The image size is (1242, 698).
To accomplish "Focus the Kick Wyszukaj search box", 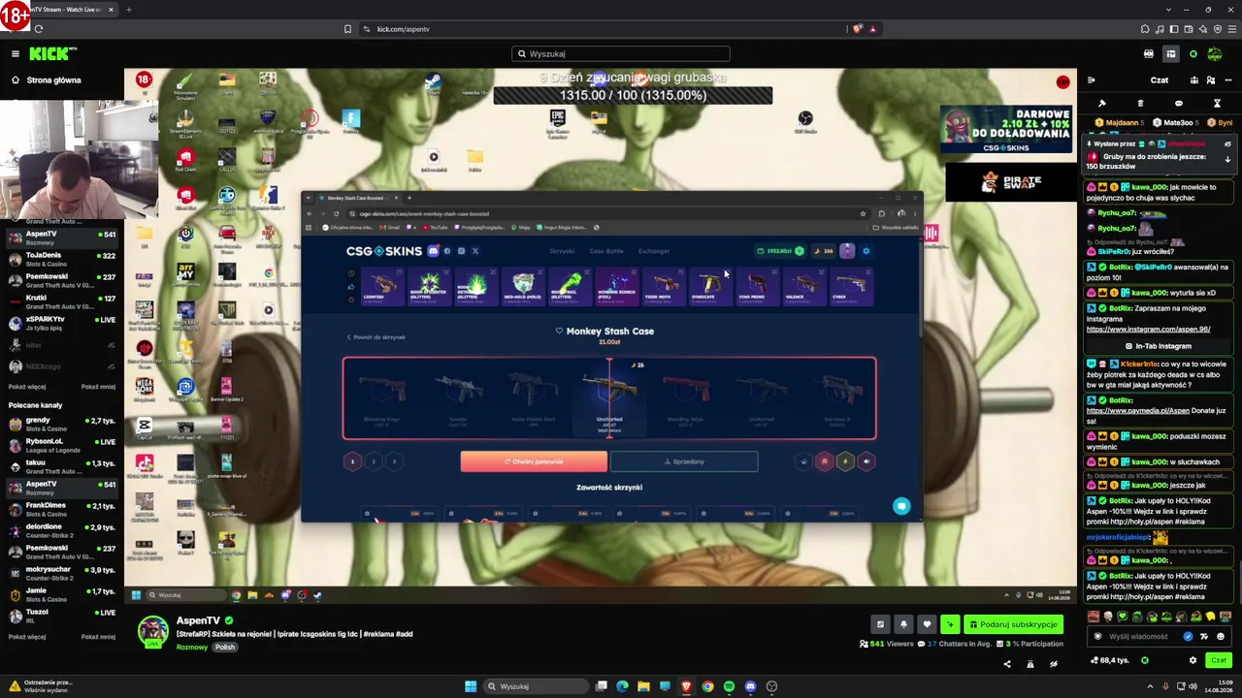I will coord(621,53).
